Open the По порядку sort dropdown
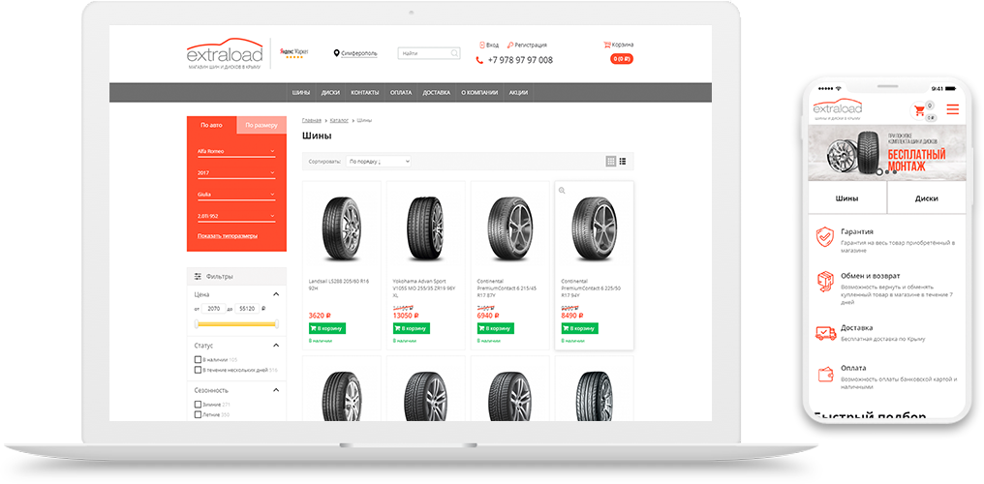Image resolution: width=984 pixels, height=484 pixels. pos(379,161)
